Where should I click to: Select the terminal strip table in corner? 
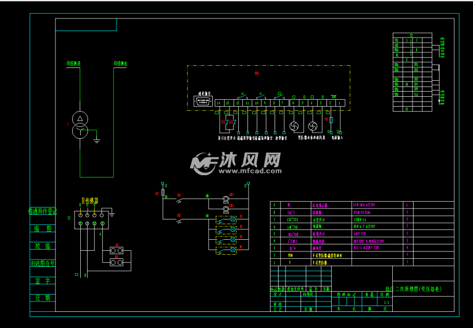(x=412, y=73)
